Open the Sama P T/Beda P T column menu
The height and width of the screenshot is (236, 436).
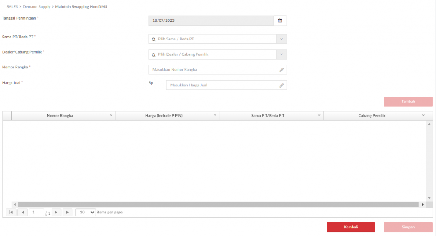(319, 115)
